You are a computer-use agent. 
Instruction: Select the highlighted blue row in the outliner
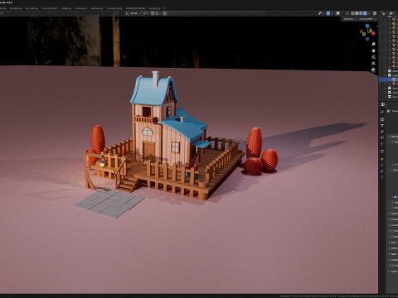389,79
